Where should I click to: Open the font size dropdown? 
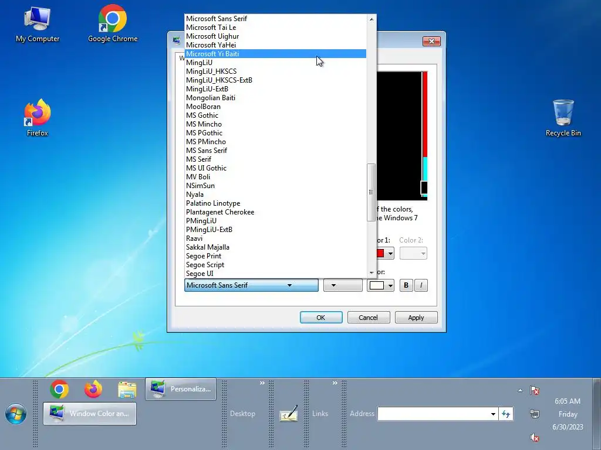pyautogui.click(x=343, y=285)
